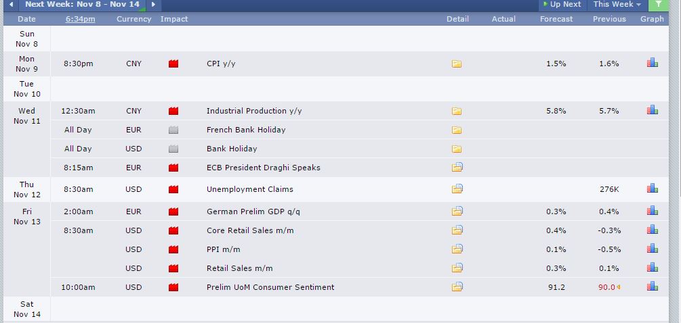
Task: Expand detail for USD Bank Holiday
Action: [457, 149]
